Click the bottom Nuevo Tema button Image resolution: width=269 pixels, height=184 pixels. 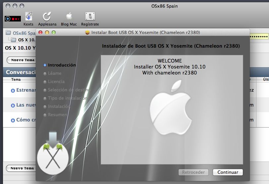coord(21,168)
